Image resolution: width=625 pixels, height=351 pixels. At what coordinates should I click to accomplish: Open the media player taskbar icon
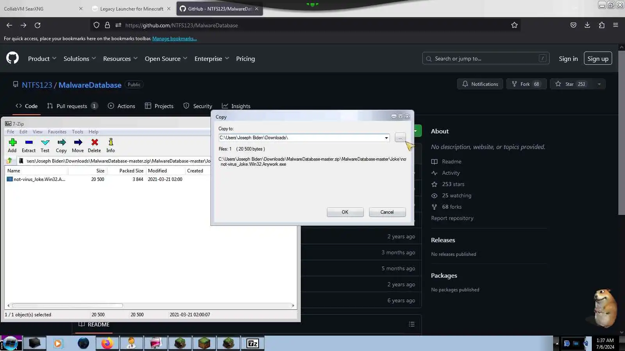click(x=58, y=343)
